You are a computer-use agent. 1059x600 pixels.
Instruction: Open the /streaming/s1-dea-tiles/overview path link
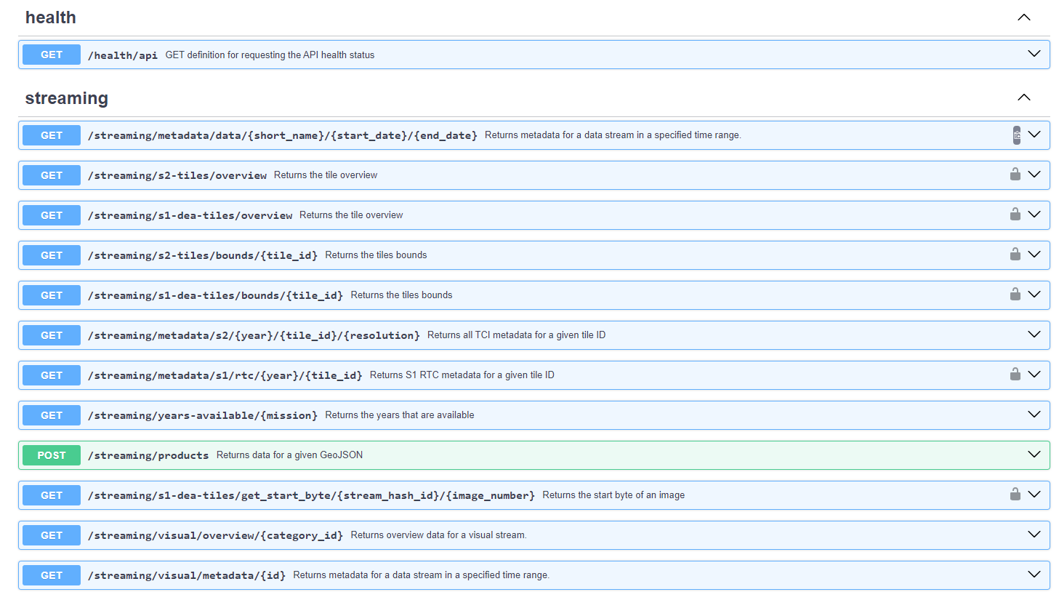coord(190,215)
